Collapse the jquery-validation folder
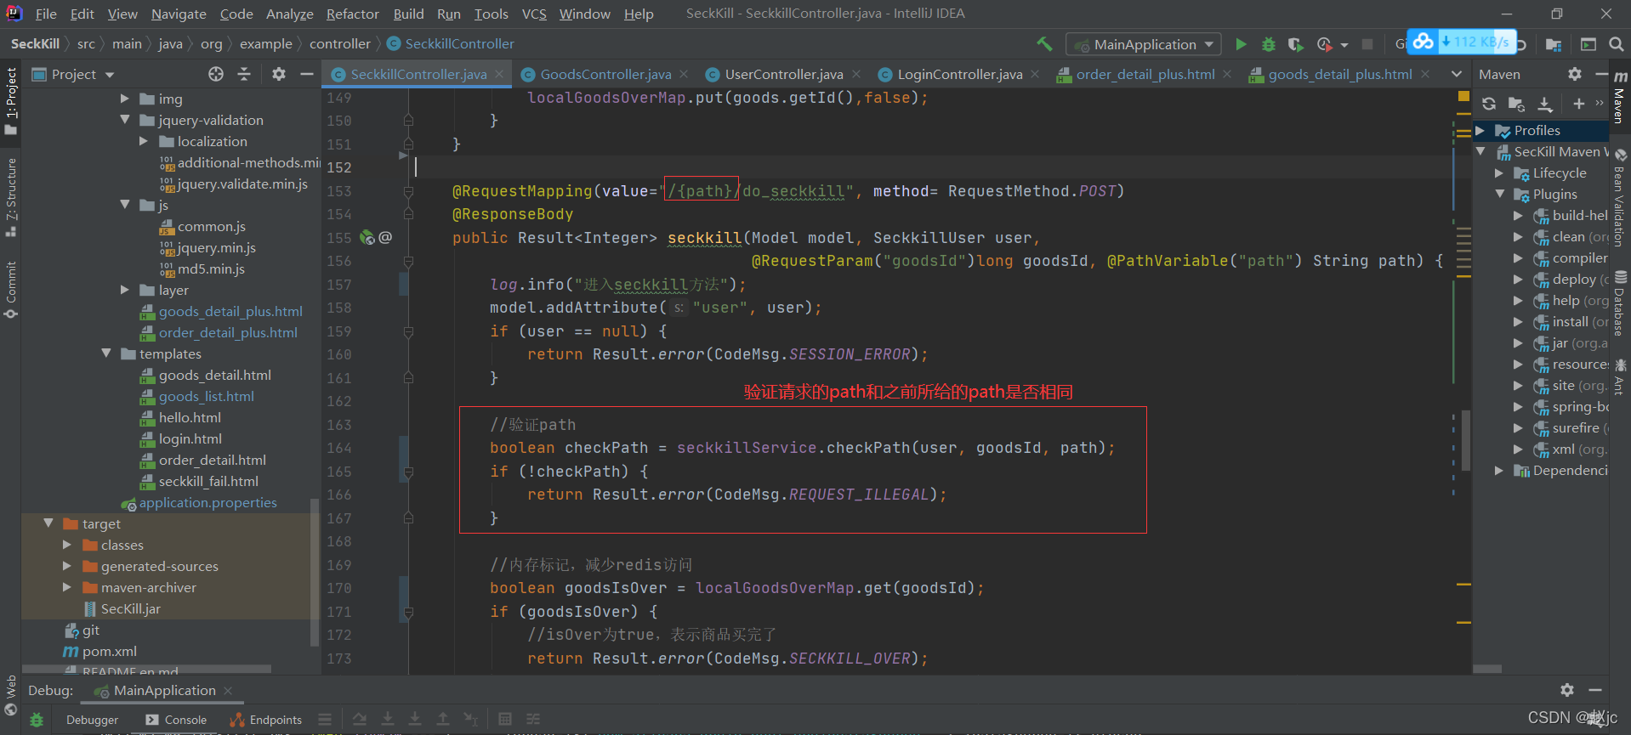 [125, 120]
